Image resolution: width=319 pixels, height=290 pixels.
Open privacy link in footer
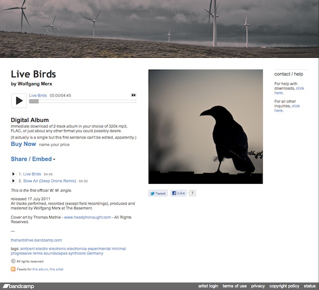point(258,286)
